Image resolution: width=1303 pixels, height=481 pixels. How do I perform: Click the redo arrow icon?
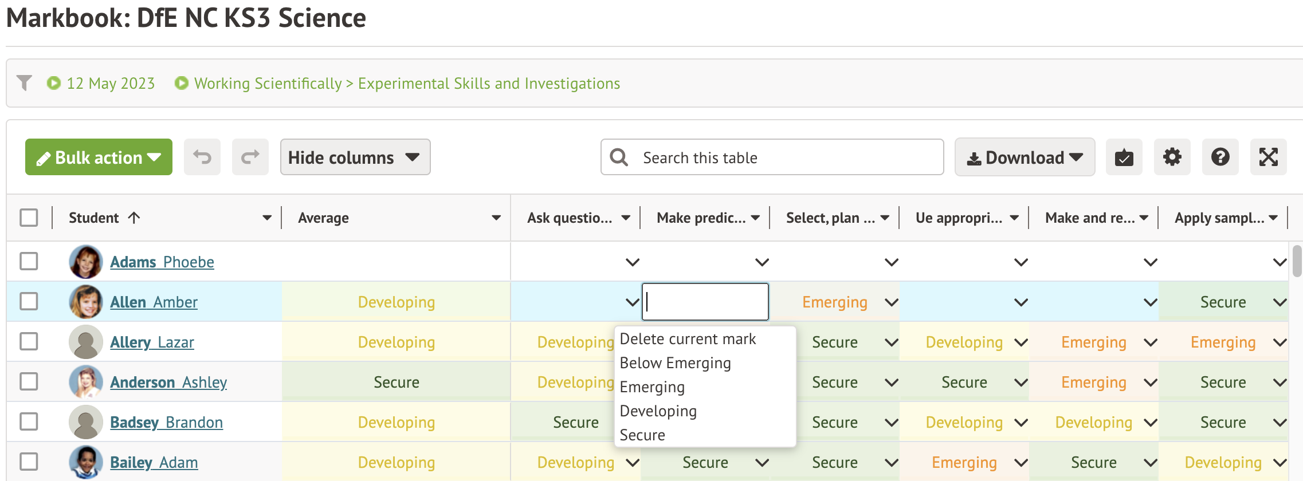point(250,157)
